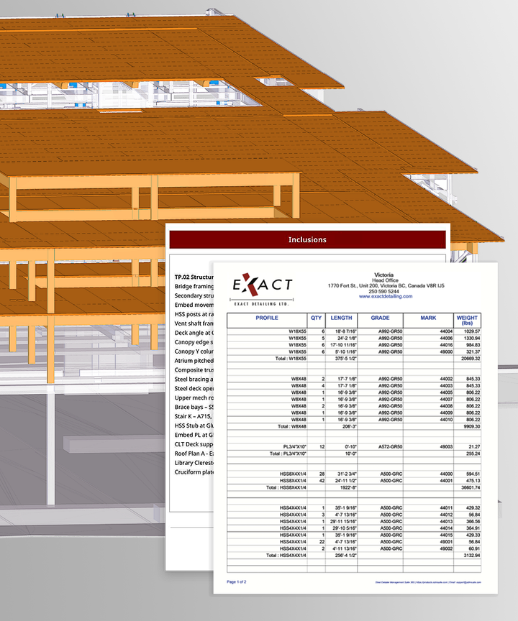Image resolution: width=518 pixels, height=621 pixels.
Task: Select the 'Bridge framing' inclusion line
Action: 194,286
